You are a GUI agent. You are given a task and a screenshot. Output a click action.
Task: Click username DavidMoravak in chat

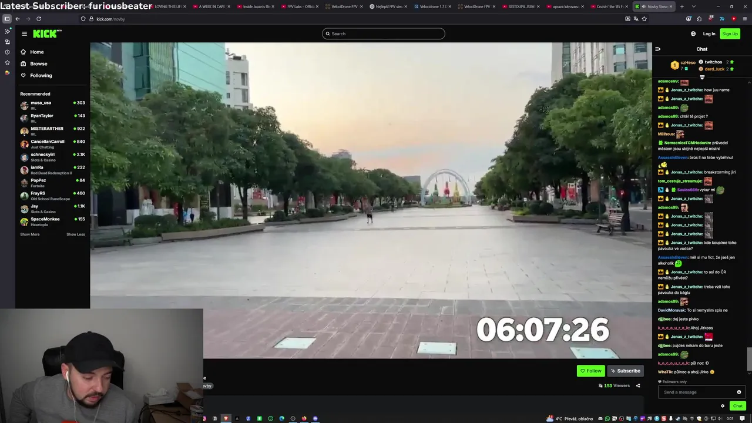(671, 310)
